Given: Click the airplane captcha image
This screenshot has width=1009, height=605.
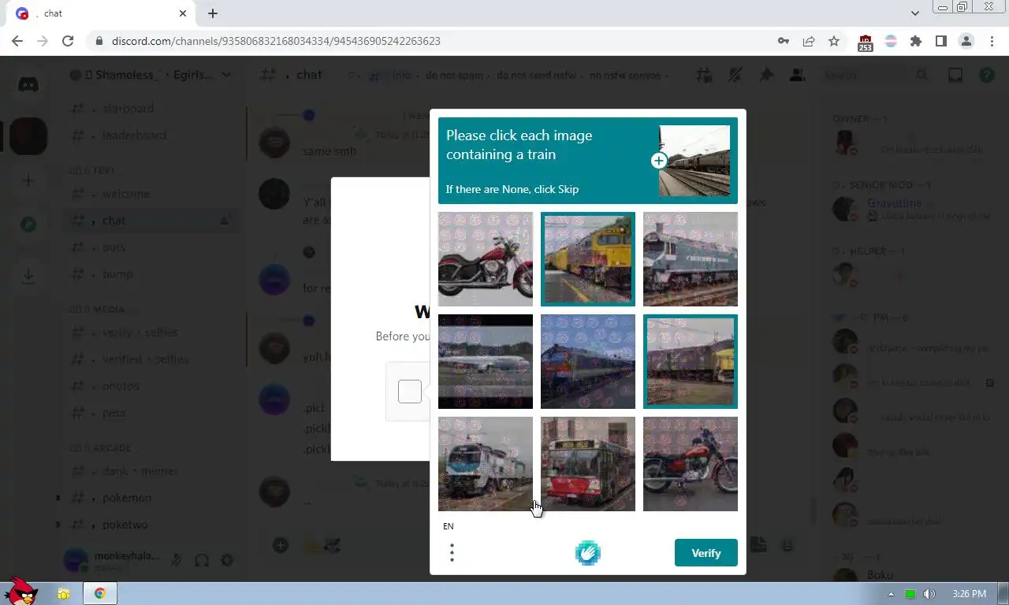Looking at the screenshot, I should [486, 362].
